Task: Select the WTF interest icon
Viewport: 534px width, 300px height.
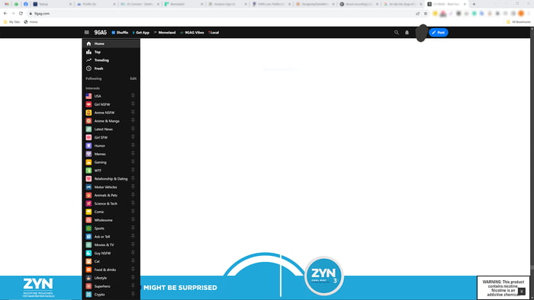Action: (88, 171)
